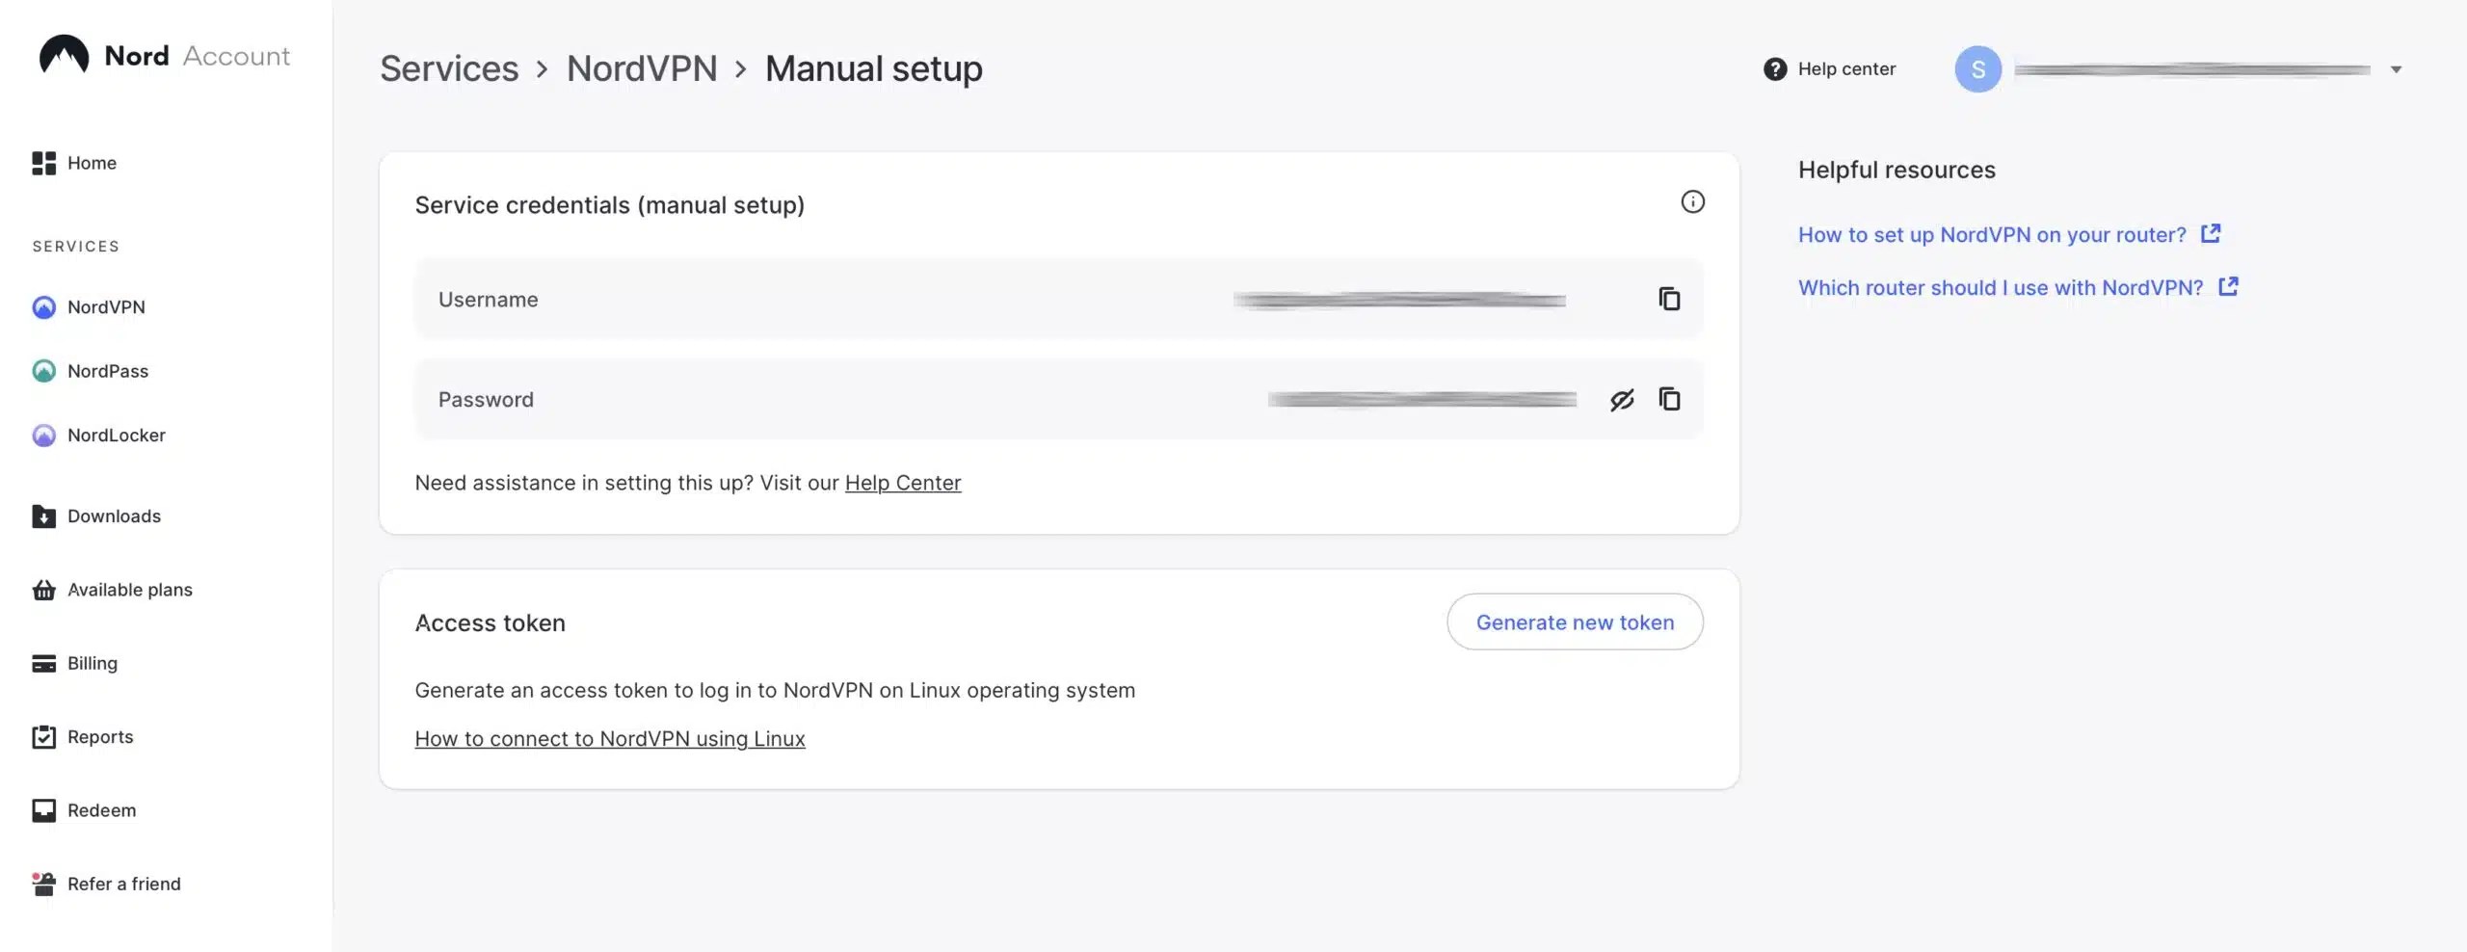Open the Refer a friend page

point(123,883)
